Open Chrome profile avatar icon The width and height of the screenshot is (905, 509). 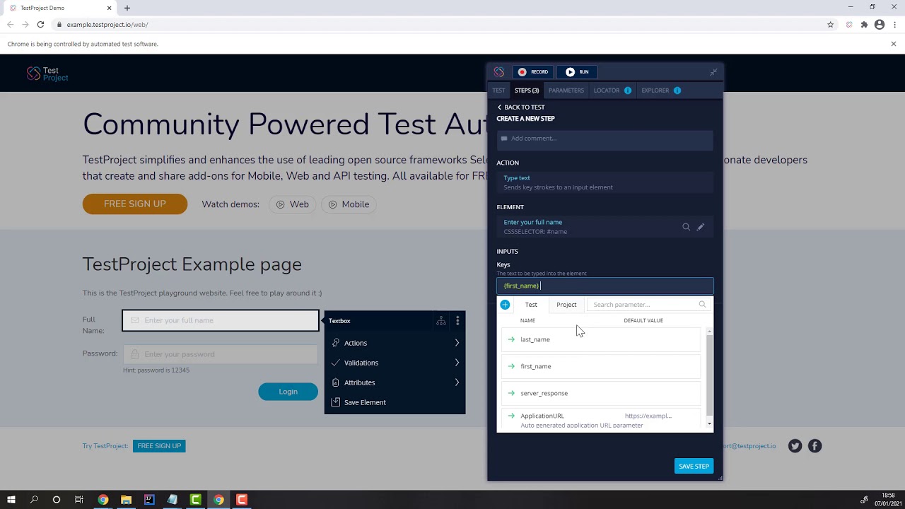[x=880, y=25]
